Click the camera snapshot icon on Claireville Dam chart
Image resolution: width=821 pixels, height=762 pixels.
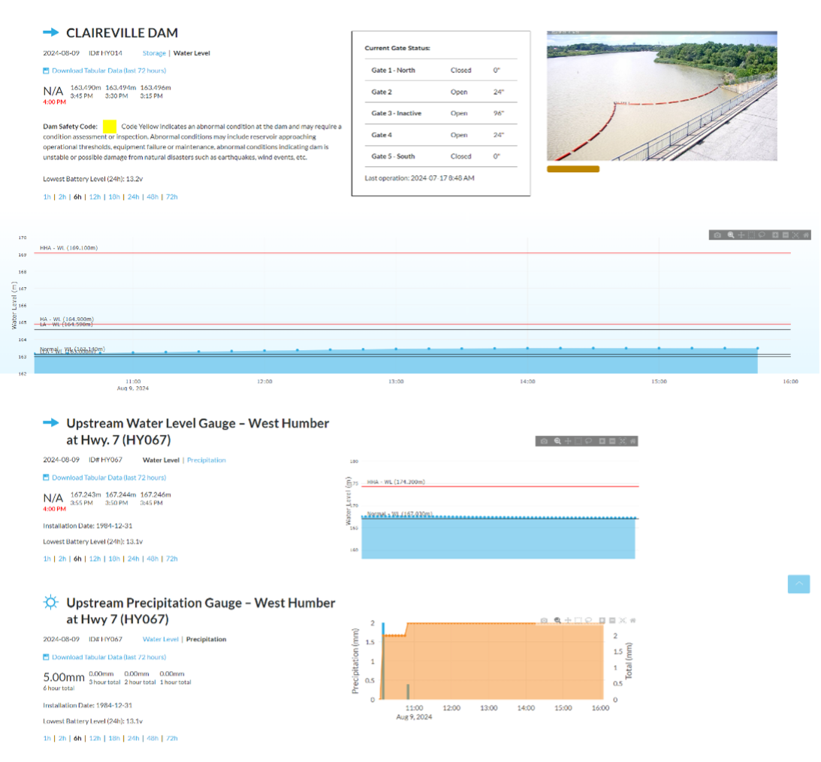[x=717, y=235]
